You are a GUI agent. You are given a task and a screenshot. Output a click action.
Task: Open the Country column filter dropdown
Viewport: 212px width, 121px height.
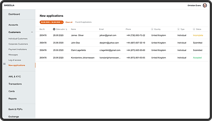[152, 29]
